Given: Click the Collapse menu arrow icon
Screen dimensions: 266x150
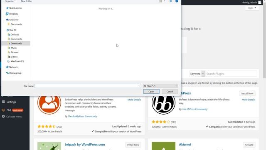Looking at the screenshot, I should pos(3,117).
